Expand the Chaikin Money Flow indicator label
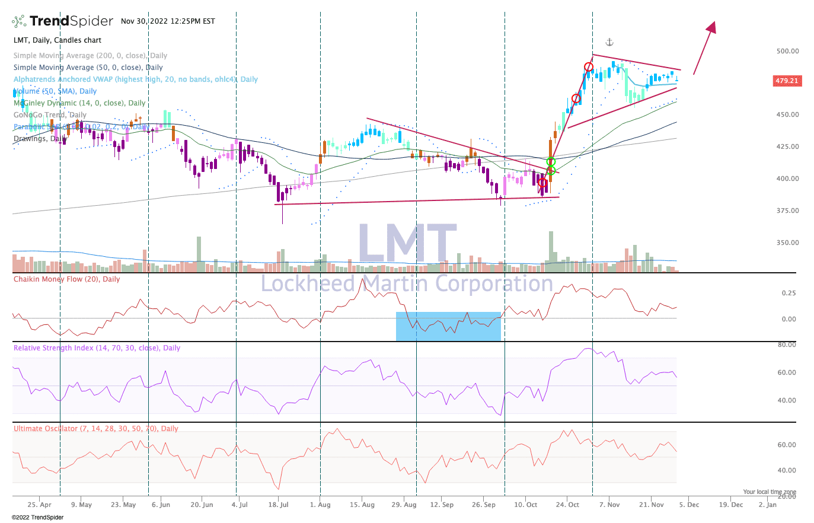814x523 pixels. point(66,279)
